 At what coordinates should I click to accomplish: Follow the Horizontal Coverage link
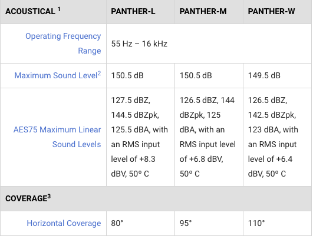64,223
